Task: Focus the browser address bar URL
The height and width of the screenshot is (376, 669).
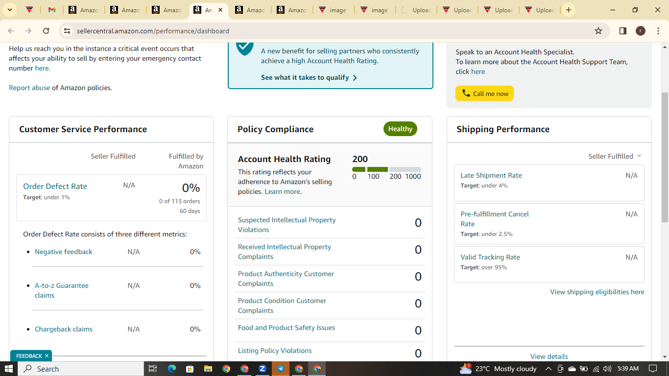Action: tap(153, 31)
